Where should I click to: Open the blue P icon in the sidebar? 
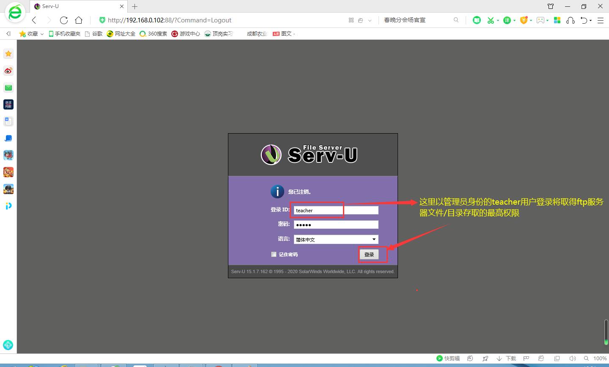coord(8,206)
